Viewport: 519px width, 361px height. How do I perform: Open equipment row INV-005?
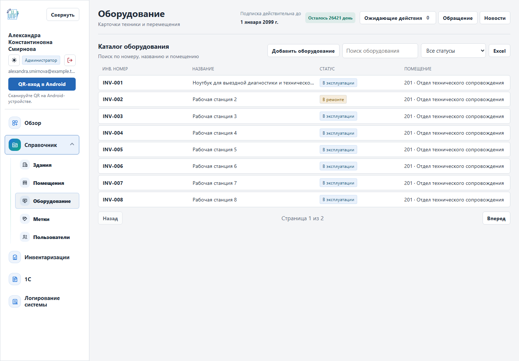(304, 149)
